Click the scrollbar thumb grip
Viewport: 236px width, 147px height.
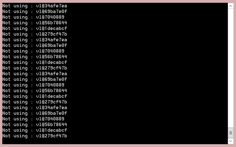(x=231, y=133)
